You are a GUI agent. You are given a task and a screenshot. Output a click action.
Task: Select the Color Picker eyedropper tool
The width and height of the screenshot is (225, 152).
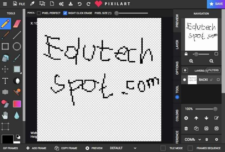coord(17,58)
